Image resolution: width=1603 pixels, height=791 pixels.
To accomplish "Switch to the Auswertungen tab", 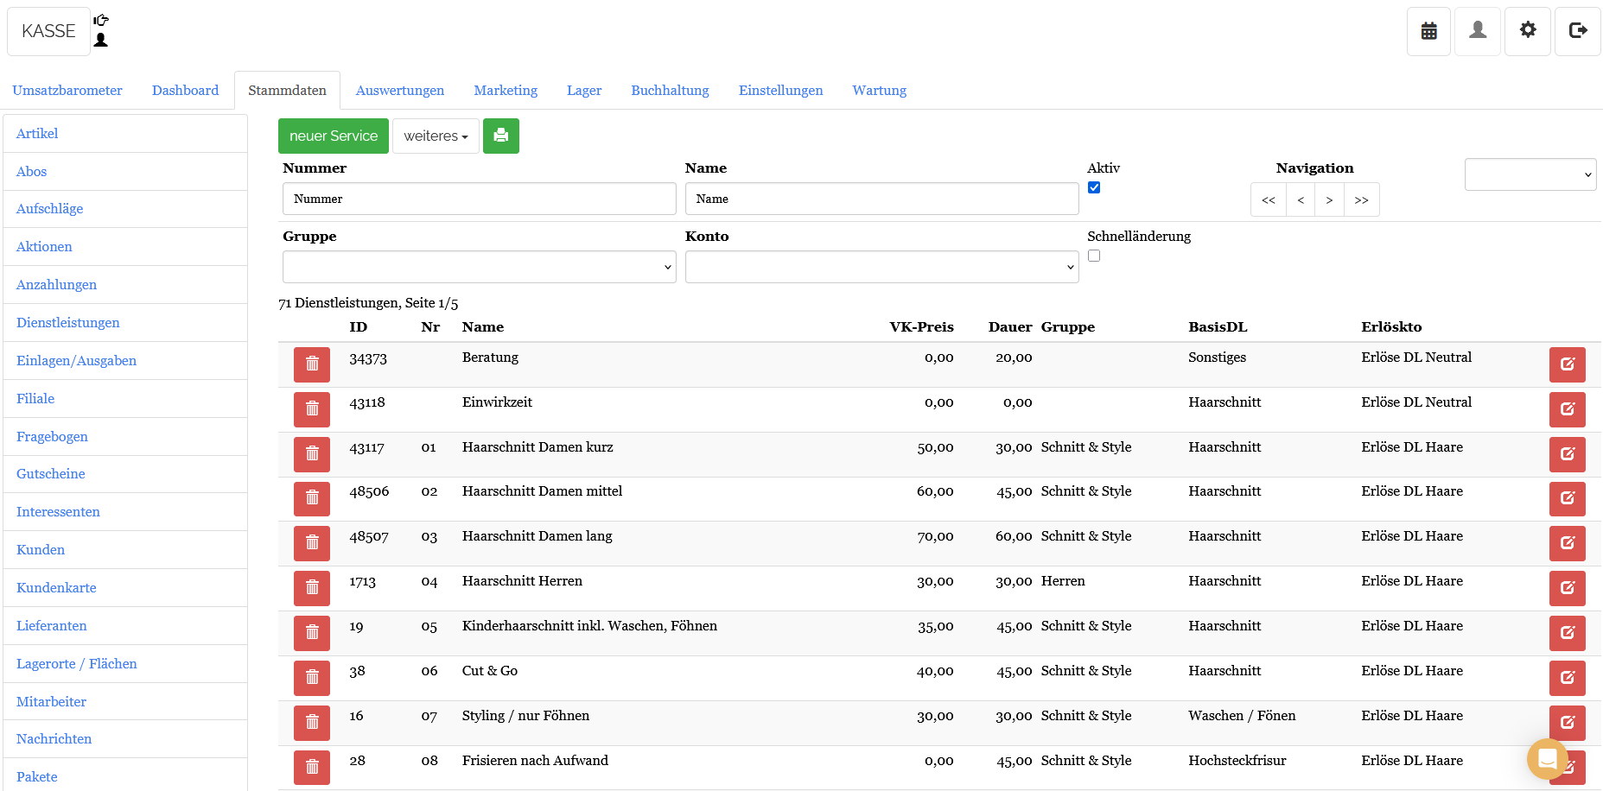I will (399, 91).
